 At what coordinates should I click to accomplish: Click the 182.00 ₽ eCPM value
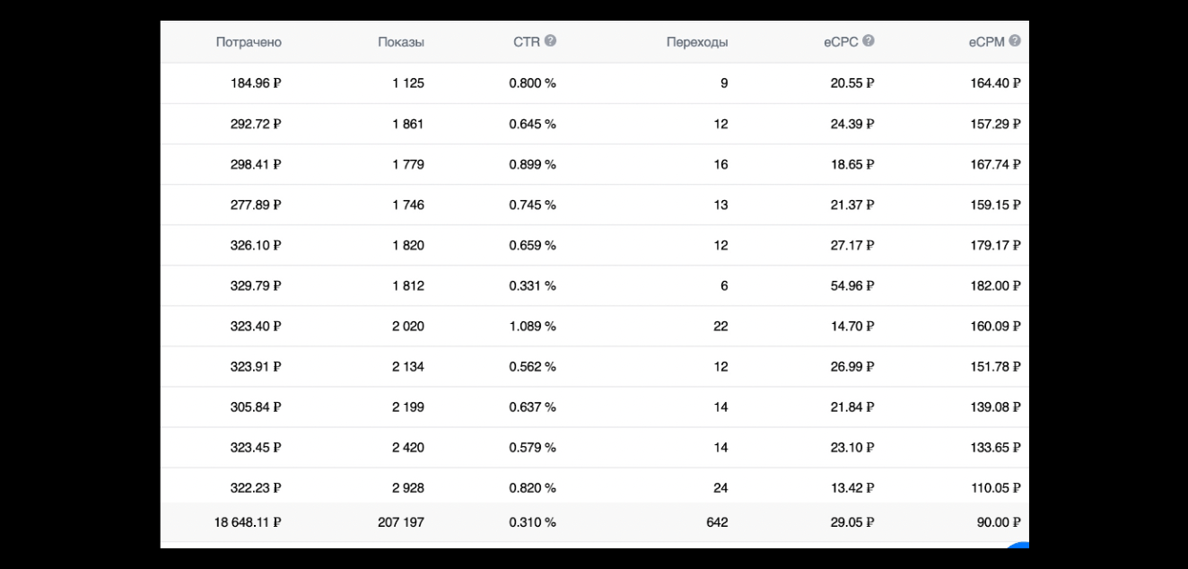[994, 286]
